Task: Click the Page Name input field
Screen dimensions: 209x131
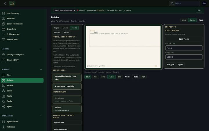Action: [x=184, y=48]
